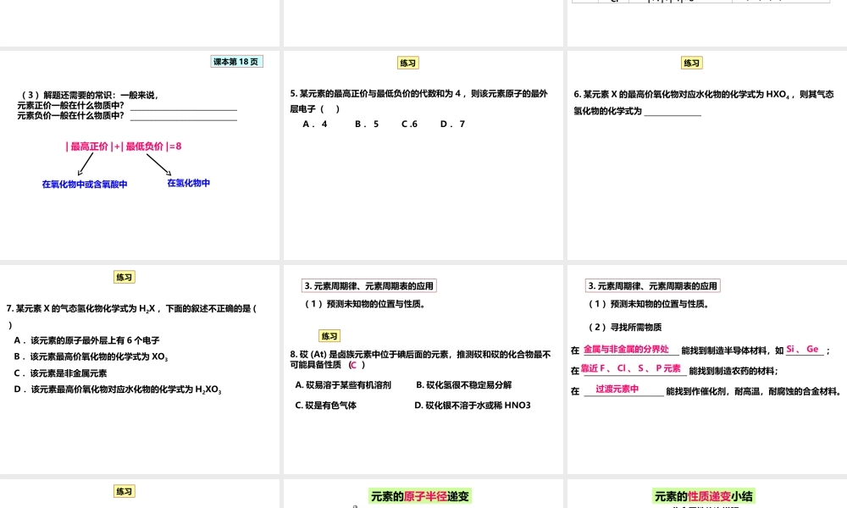Click the 练习 badge above question 6
The width and height of the screenshot is (847, 508).
(691, 62)
